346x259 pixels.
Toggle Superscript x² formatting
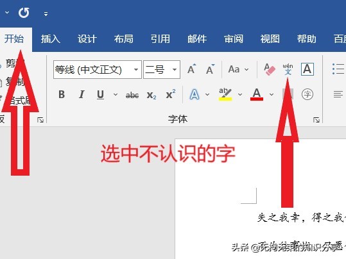tap(171, 94)
